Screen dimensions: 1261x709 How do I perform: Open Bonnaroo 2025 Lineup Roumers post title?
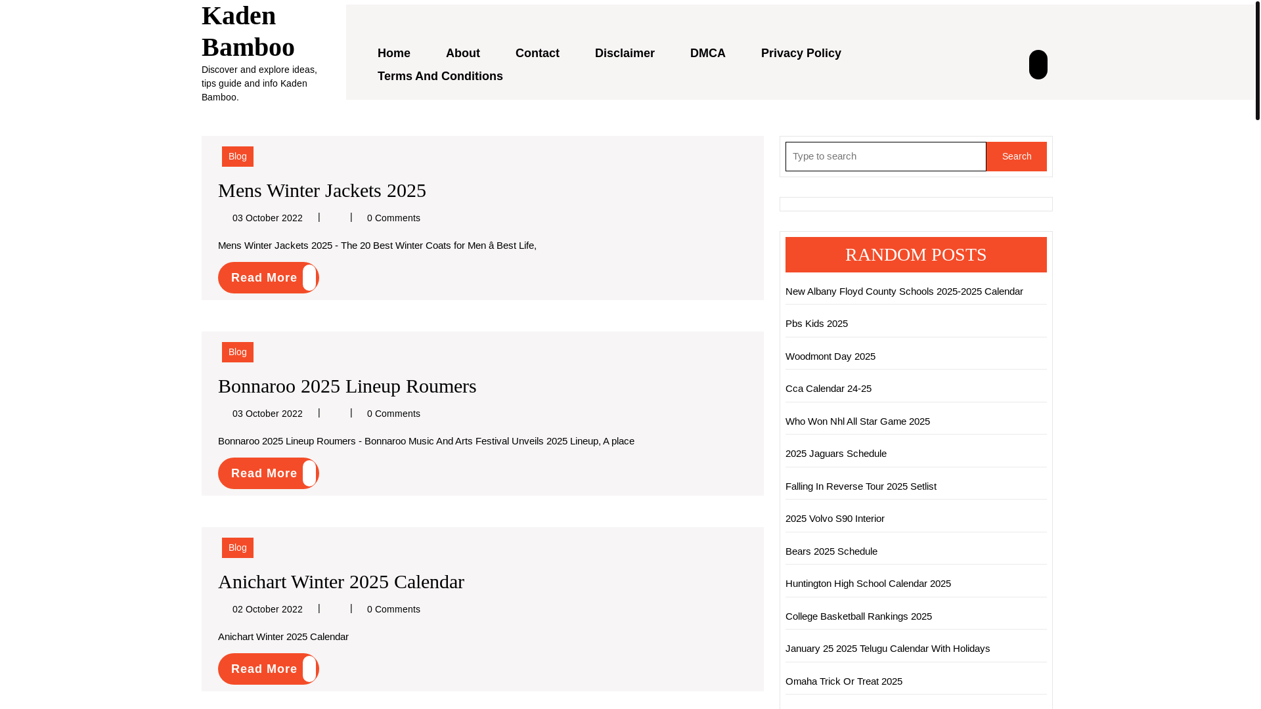347,386
